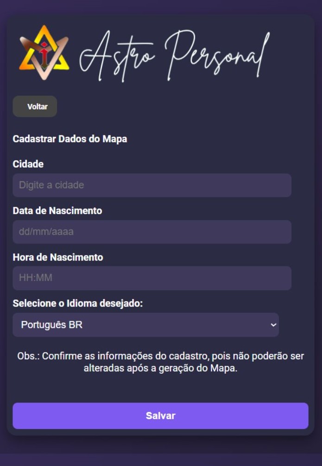This screenshot has width=322, height=466.
Task: Focus the Cidade text field
Action: (x=152, y=185)
